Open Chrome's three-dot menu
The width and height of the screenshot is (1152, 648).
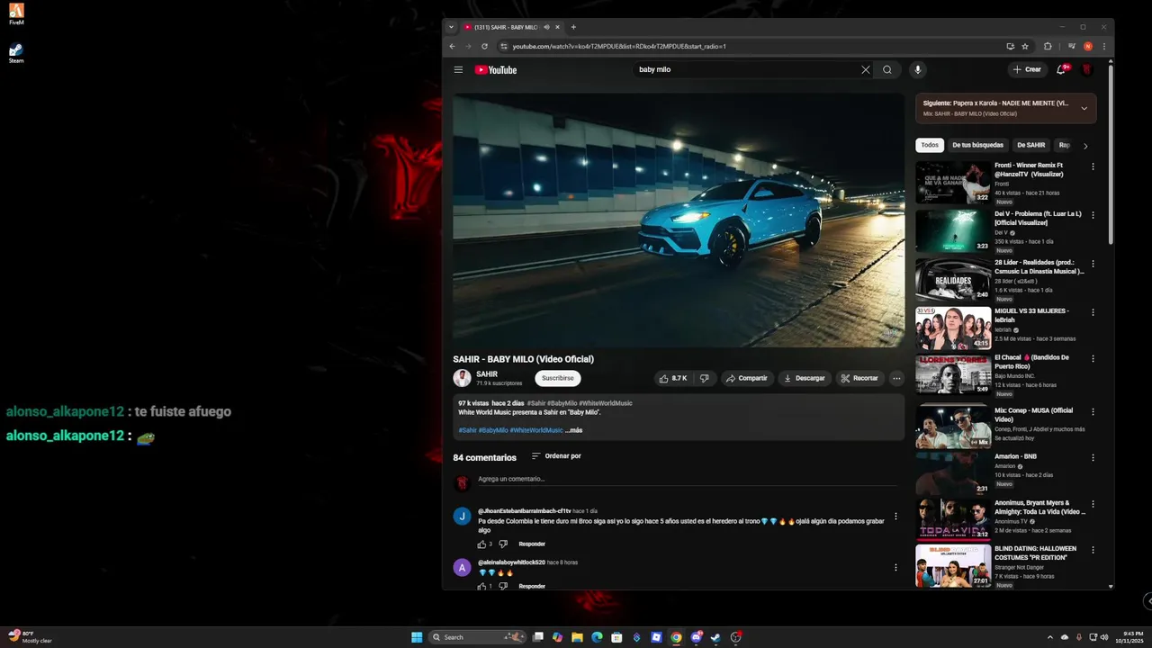(x=1104, y=46)
